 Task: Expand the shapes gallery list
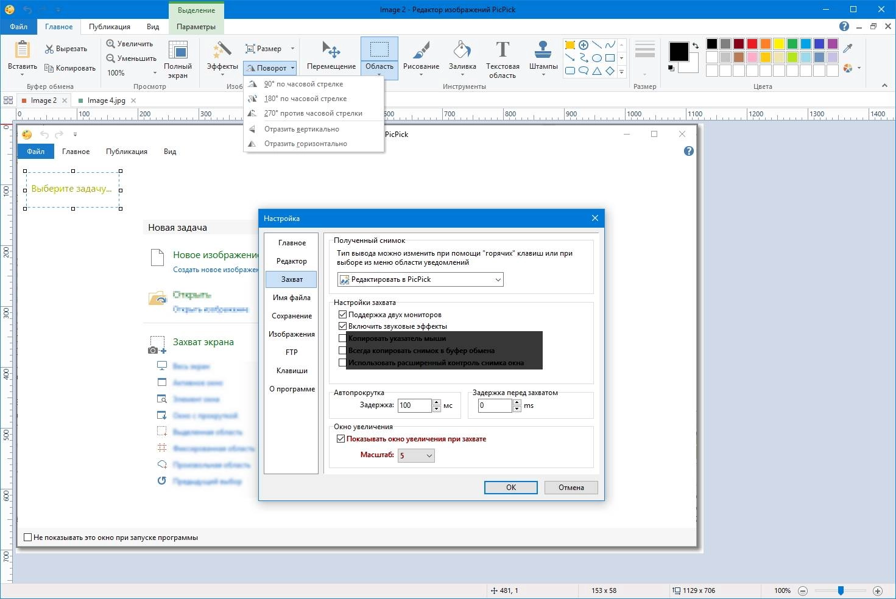click(621, 72)
